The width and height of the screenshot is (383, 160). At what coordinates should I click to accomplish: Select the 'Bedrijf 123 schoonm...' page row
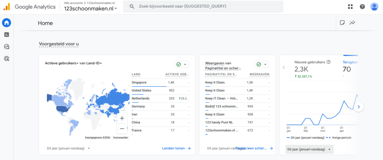coord(238,106)
